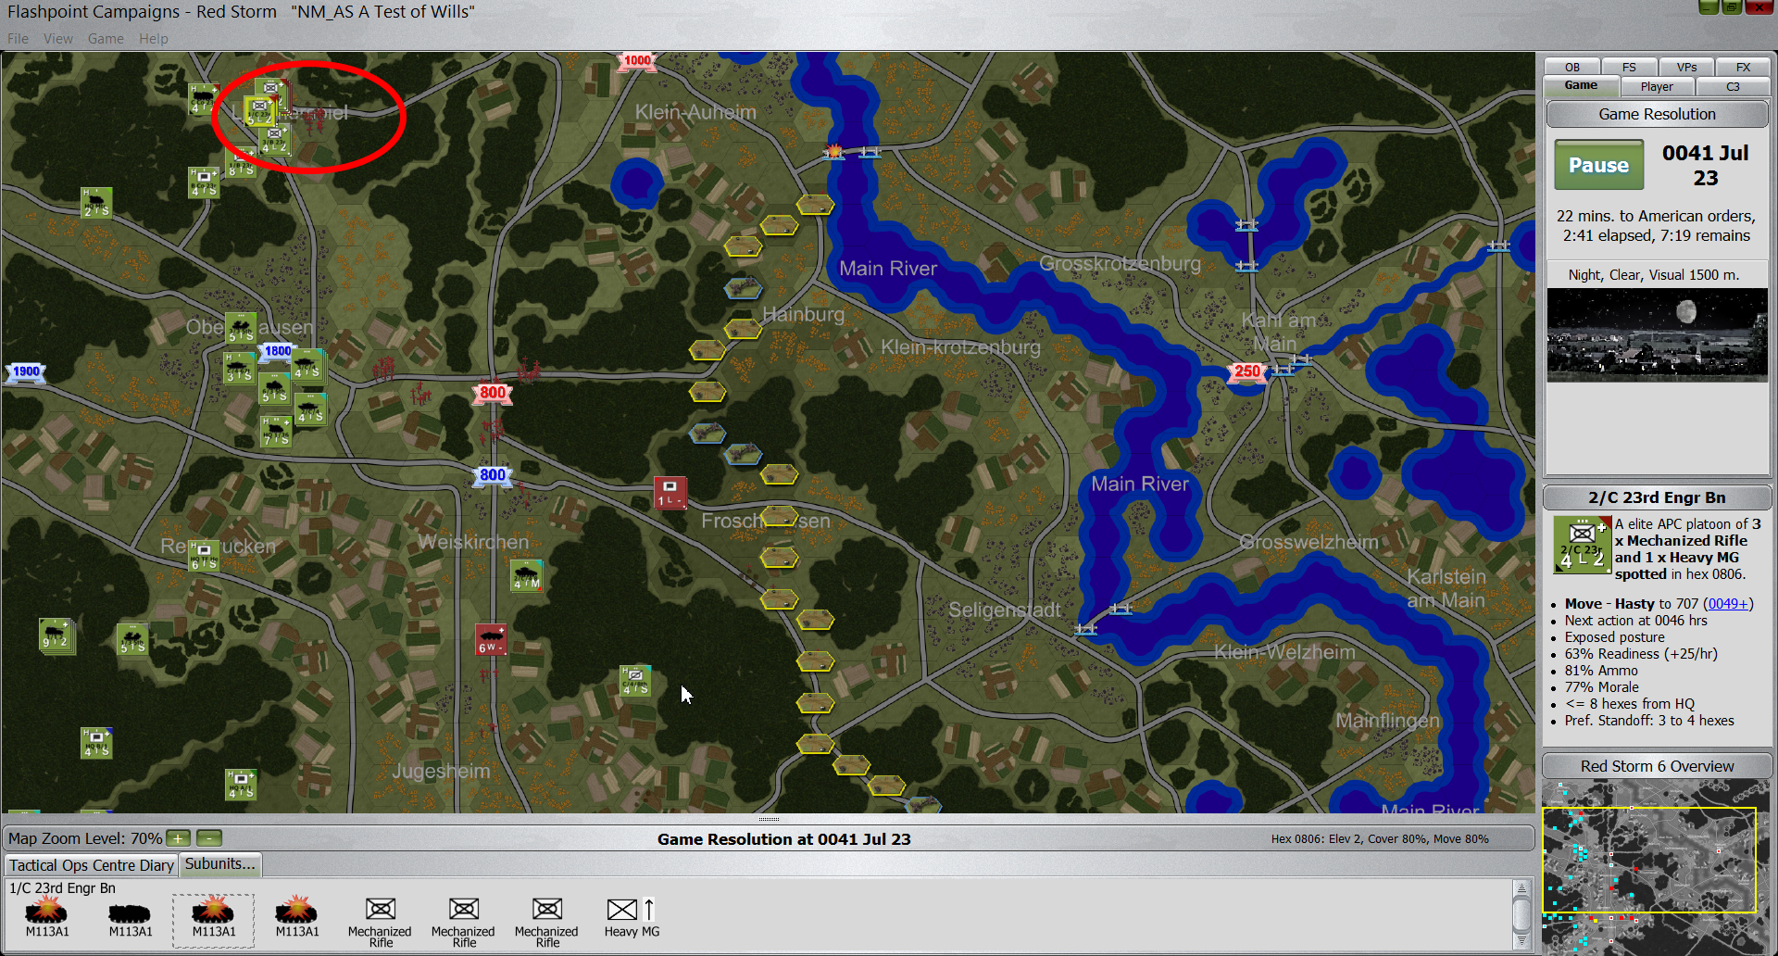Select the highlighted 1/C 23r unit counter
The image size is (1778, 956).
258,112
